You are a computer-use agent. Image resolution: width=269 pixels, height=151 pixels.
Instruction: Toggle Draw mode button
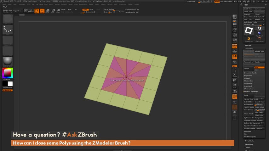42,11
